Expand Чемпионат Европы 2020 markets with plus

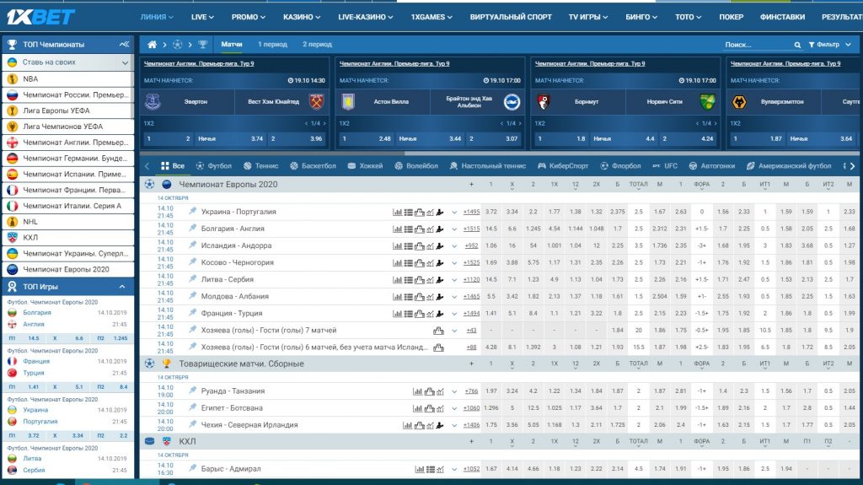[471, 185]
